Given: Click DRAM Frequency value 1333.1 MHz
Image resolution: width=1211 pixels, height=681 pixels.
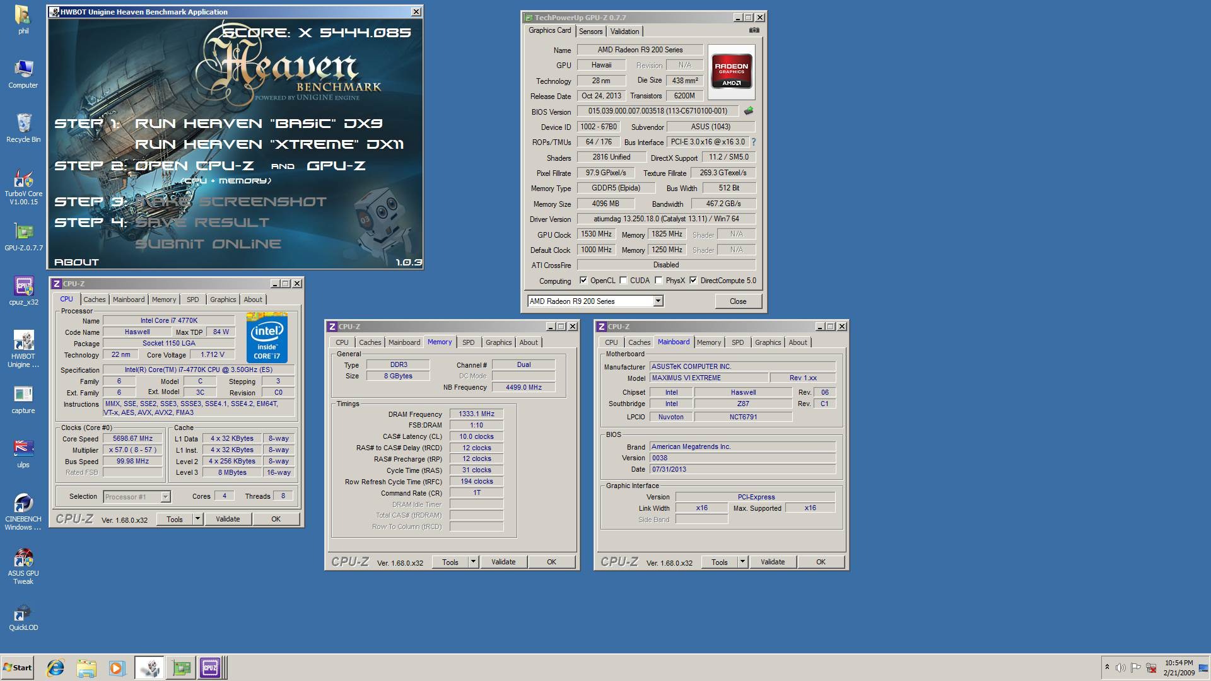Looking at the screenshot, I should click(x=476, y=414).
